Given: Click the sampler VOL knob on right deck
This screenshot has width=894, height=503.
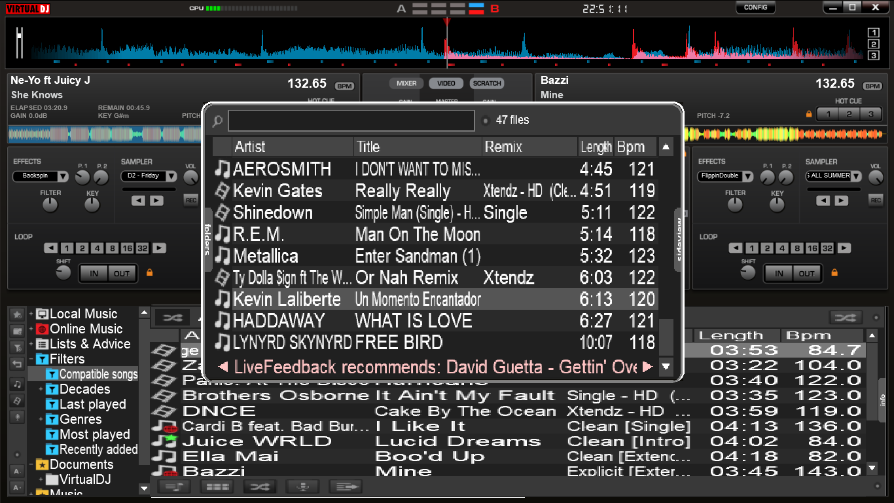Looking at the screenshot, I should [876, 177].
